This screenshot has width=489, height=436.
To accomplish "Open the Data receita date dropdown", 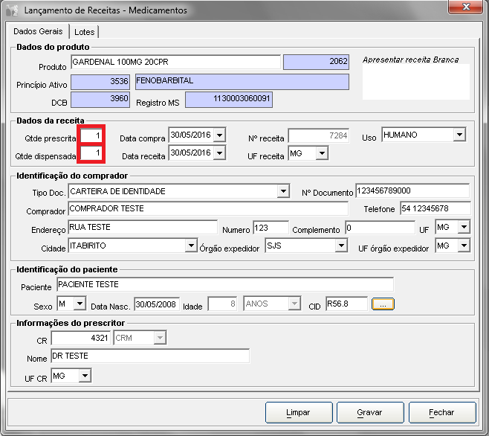I will 220,153.
